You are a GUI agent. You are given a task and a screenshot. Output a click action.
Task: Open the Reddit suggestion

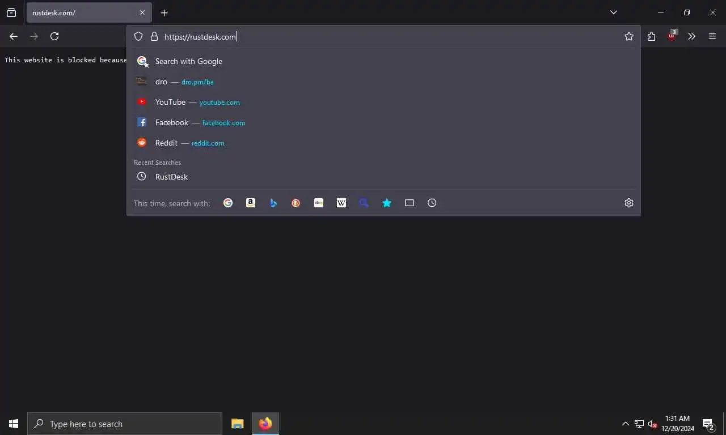(385, 143)
